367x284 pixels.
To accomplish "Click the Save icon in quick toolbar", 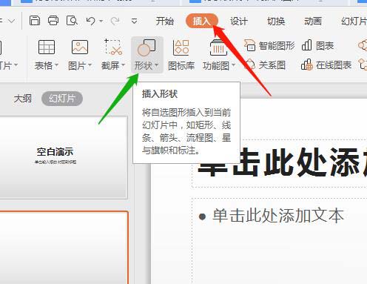I will click(x=35, y=21).
